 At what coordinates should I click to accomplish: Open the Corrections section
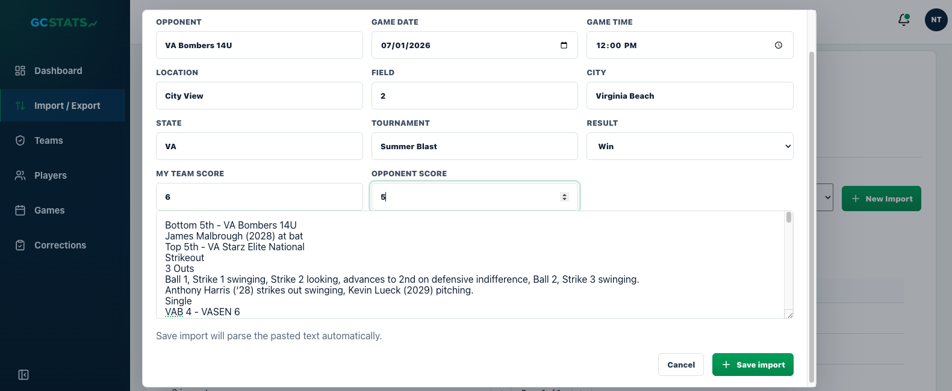click(63, 245)
